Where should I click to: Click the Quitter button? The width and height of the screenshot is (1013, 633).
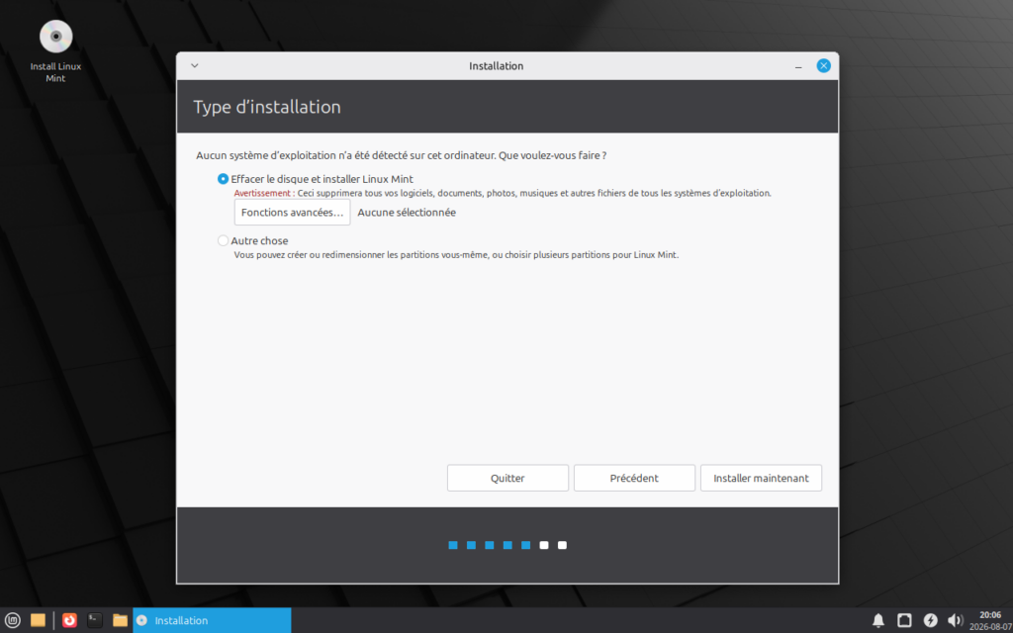(x=507, y=478)
